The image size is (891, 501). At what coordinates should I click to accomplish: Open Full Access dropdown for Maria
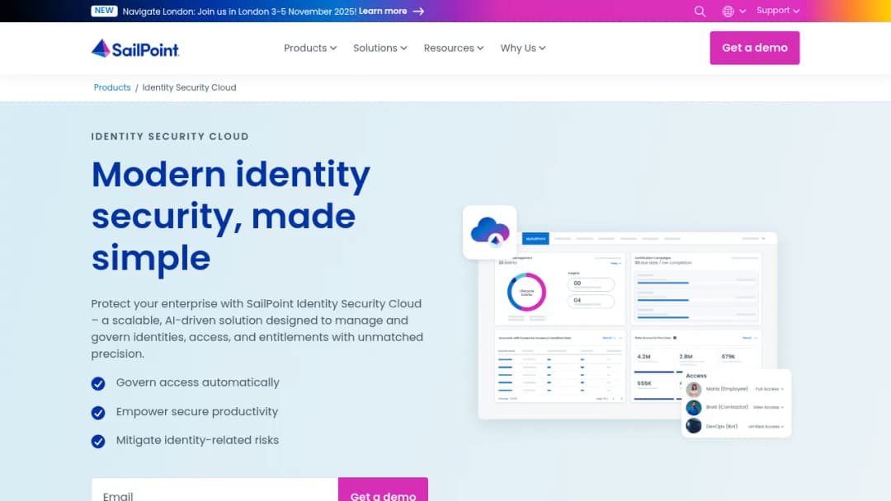point(770,389)
